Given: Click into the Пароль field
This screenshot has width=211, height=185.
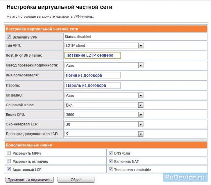Looking at the screenshot, I should point(92,85).
